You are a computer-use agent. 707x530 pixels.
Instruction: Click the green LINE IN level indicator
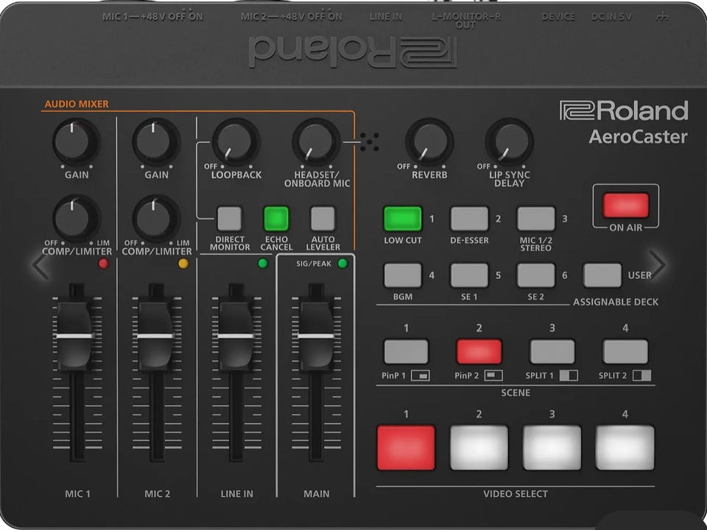[263, 264]
